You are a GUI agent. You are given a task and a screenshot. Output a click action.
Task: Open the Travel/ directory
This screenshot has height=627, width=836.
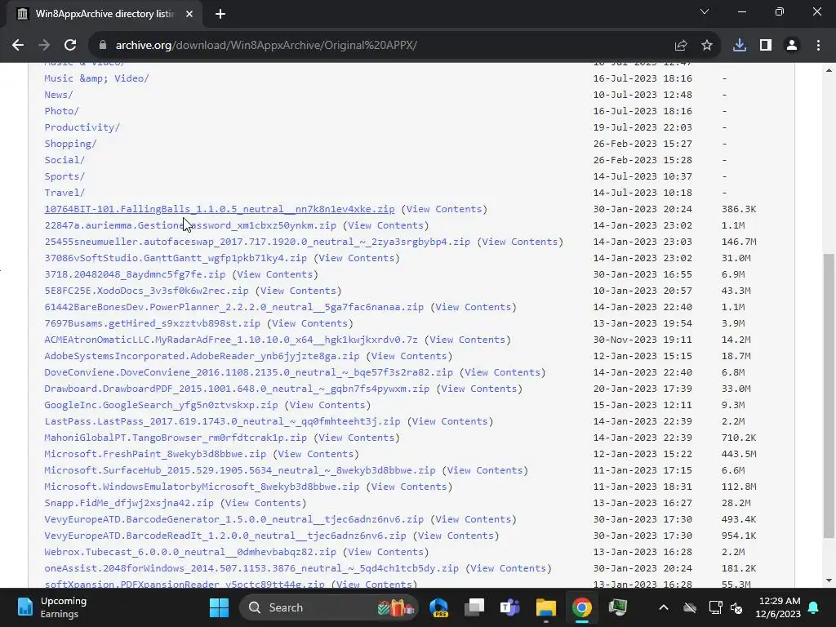64,193
